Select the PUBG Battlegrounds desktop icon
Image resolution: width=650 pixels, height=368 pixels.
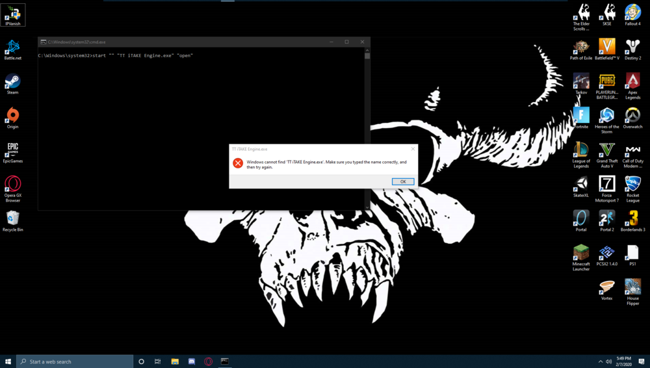pyautogui.click(x=607, y=86)
